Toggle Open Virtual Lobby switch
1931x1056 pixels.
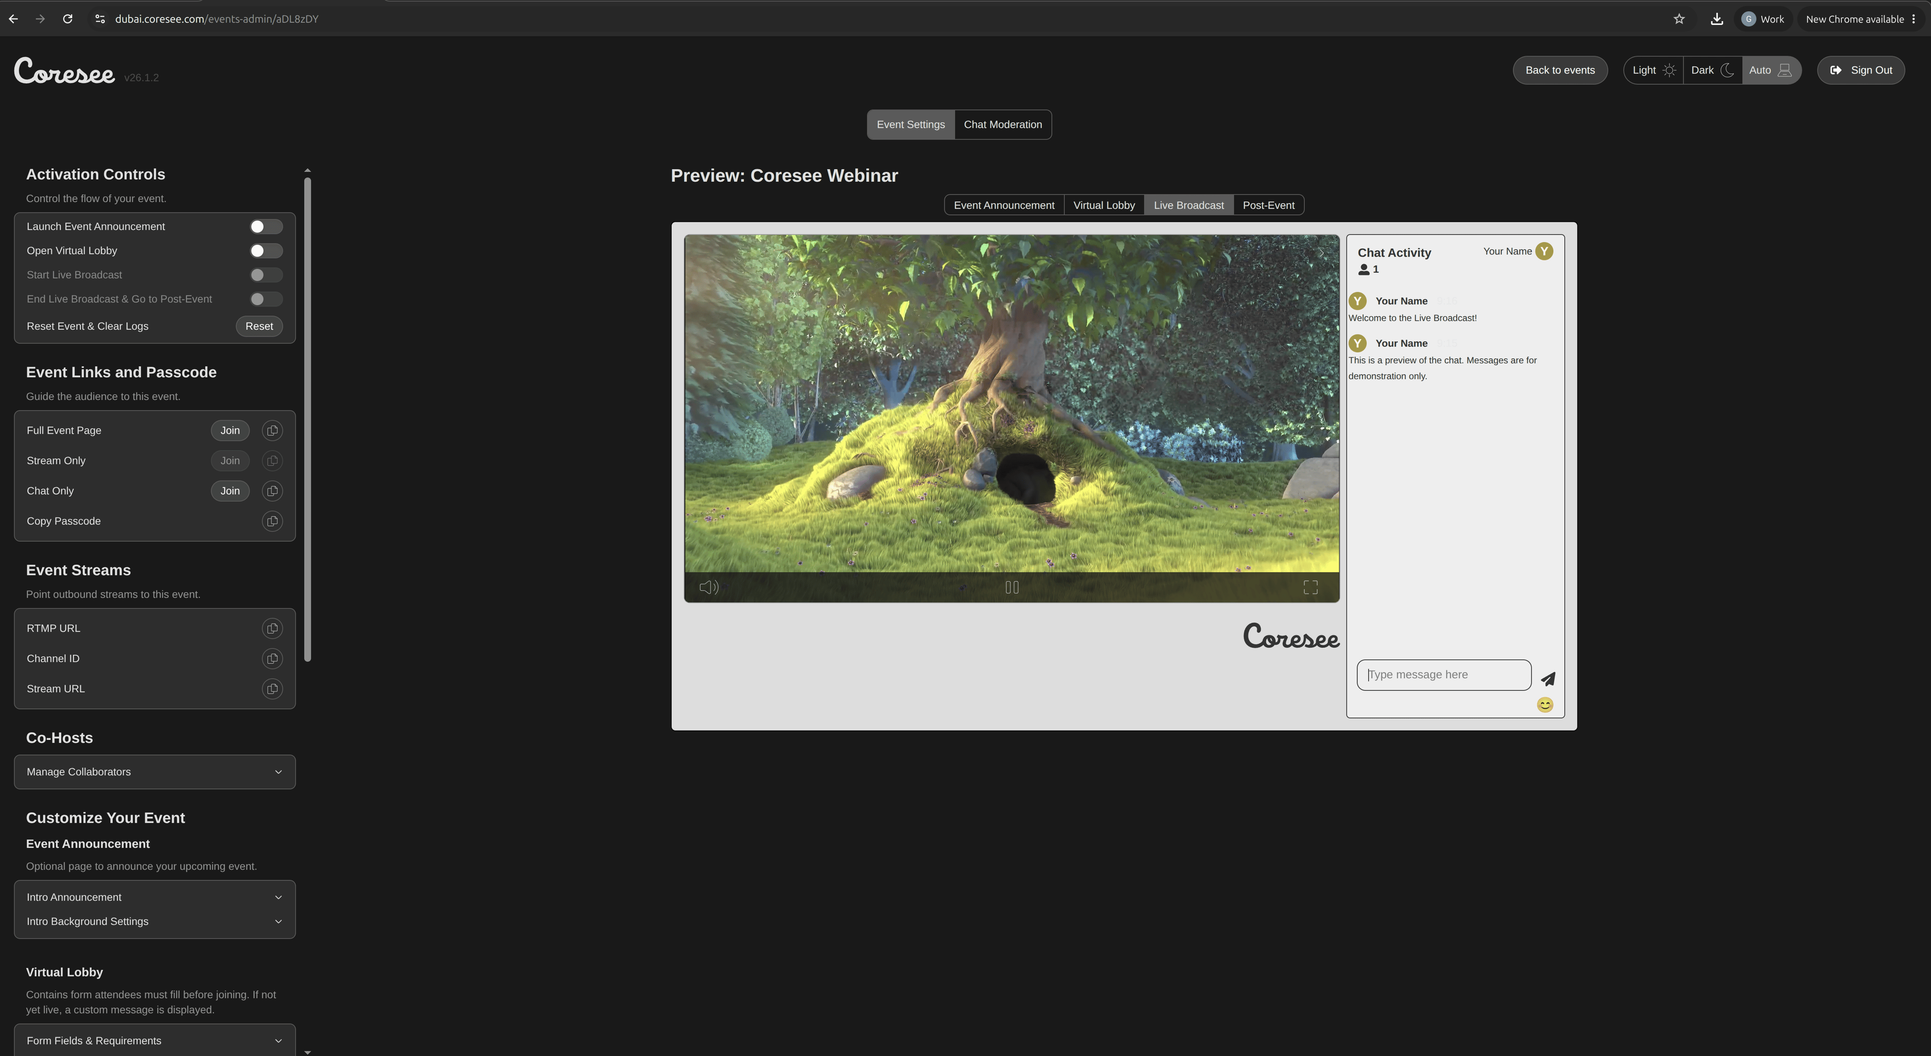pos(266,251)
